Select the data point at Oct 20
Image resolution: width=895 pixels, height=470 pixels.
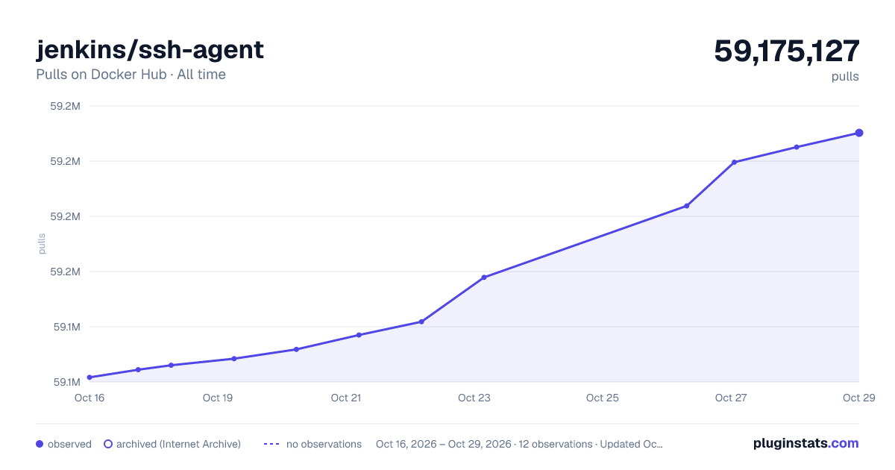[296, 349]
